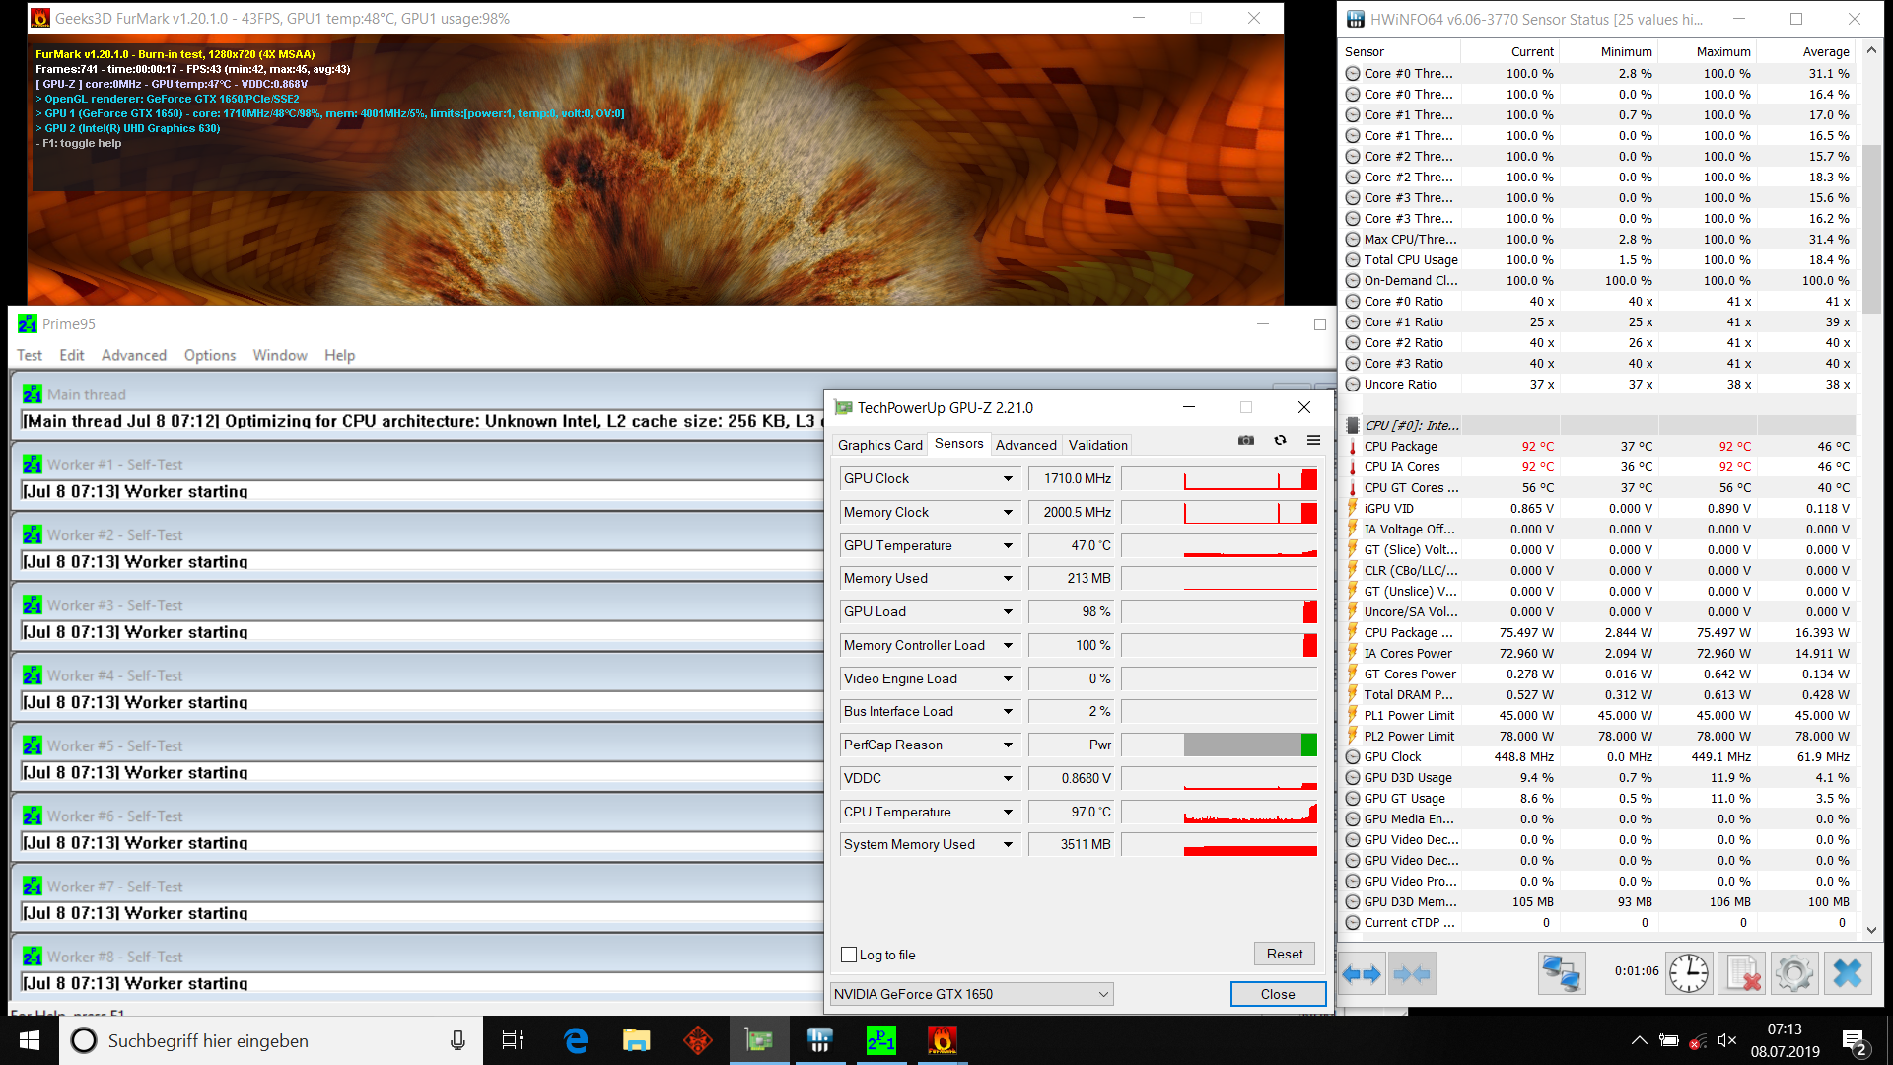This screenshot has height=1065, width=1893.
Task: Open the GPU-Z hamburger menu icon
Action: 1313,441
